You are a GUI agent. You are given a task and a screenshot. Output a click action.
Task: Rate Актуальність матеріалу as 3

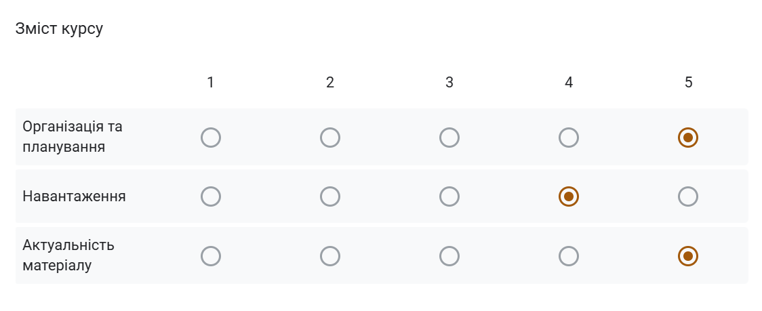point(449,256)
